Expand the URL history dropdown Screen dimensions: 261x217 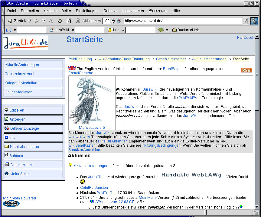pyautogui.click(x=246, y=21)
